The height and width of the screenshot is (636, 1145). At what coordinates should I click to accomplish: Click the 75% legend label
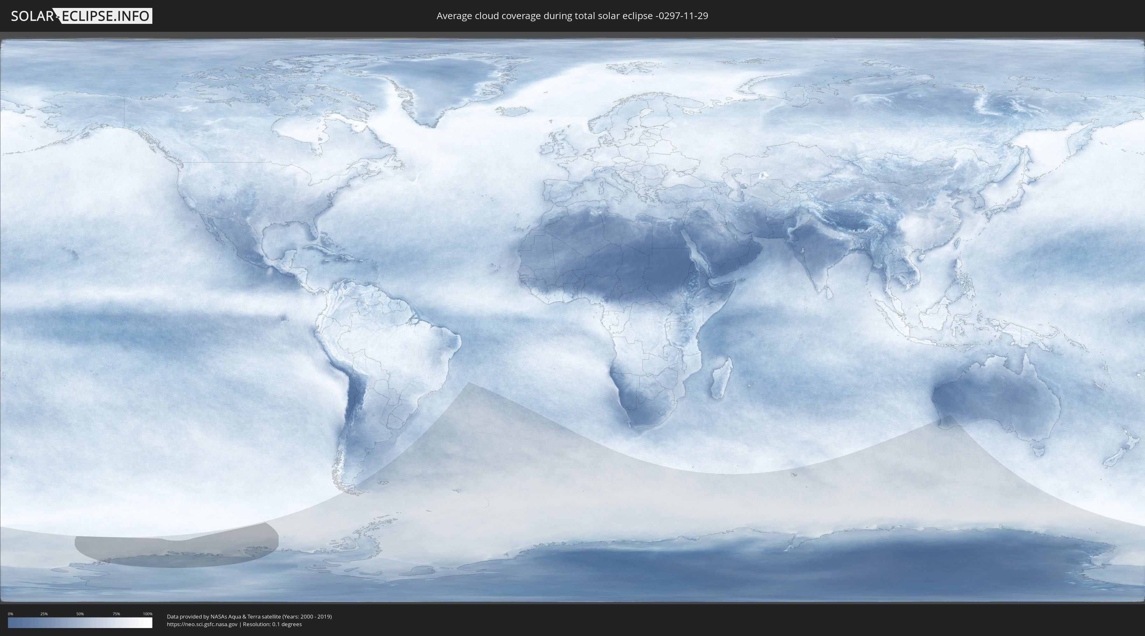(x=116, y=614)
